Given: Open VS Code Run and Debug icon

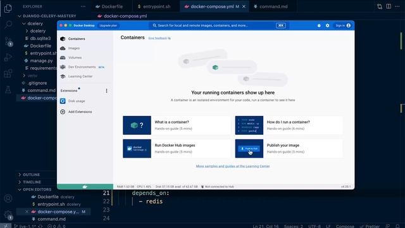Looking at the screenshot, I should [8, 58].
